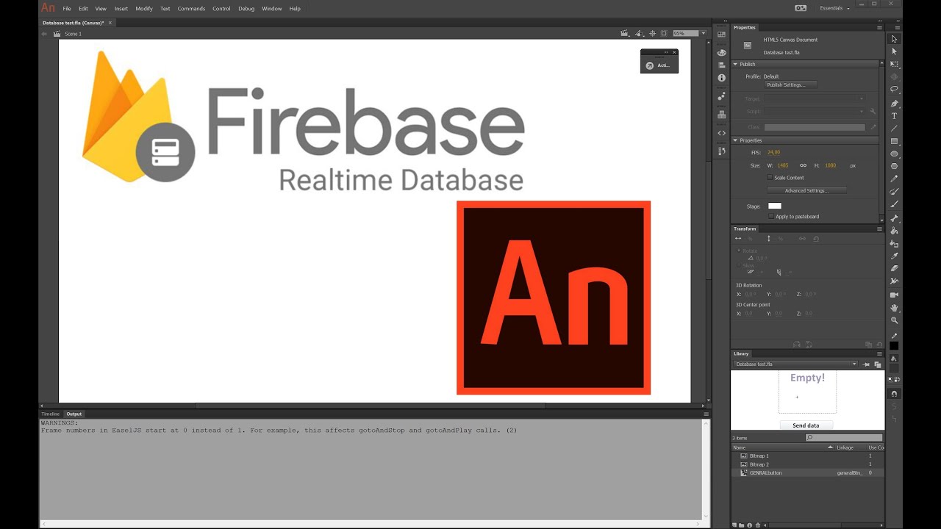The image size is (941, 529).
Task: Click the Edit Scene clapperboard icon
Action: click(x=625, y=33)
